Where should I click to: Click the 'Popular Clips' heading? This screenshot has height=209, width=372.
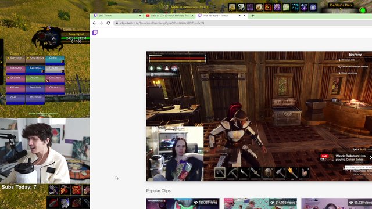pos(158,191)
